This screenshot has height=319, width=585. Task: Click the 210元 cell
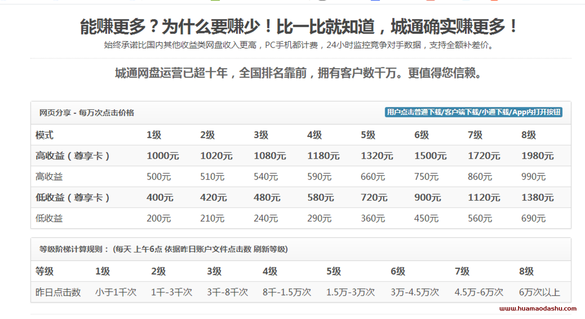coord(212,218)
